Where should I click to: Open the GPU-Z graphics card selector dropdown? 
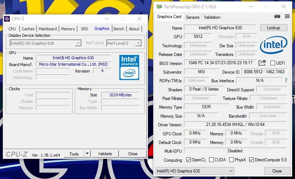[x=195, y=171]
